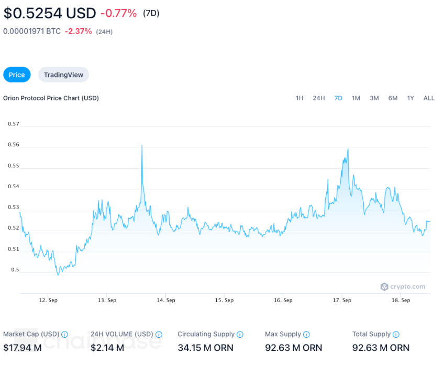Switch to the TradingView chart tab
Image resolution: width=444 pixels, height=366 pixels.
63,75
